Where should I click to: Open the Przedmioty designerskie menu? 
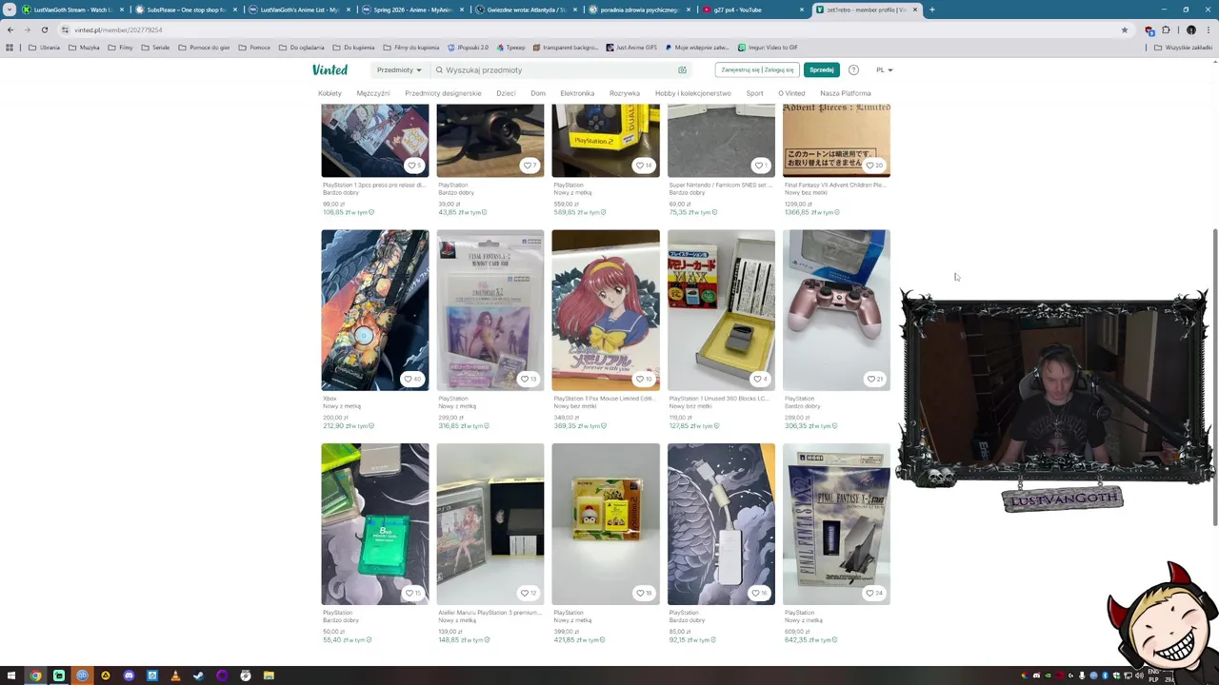(443, 93)
